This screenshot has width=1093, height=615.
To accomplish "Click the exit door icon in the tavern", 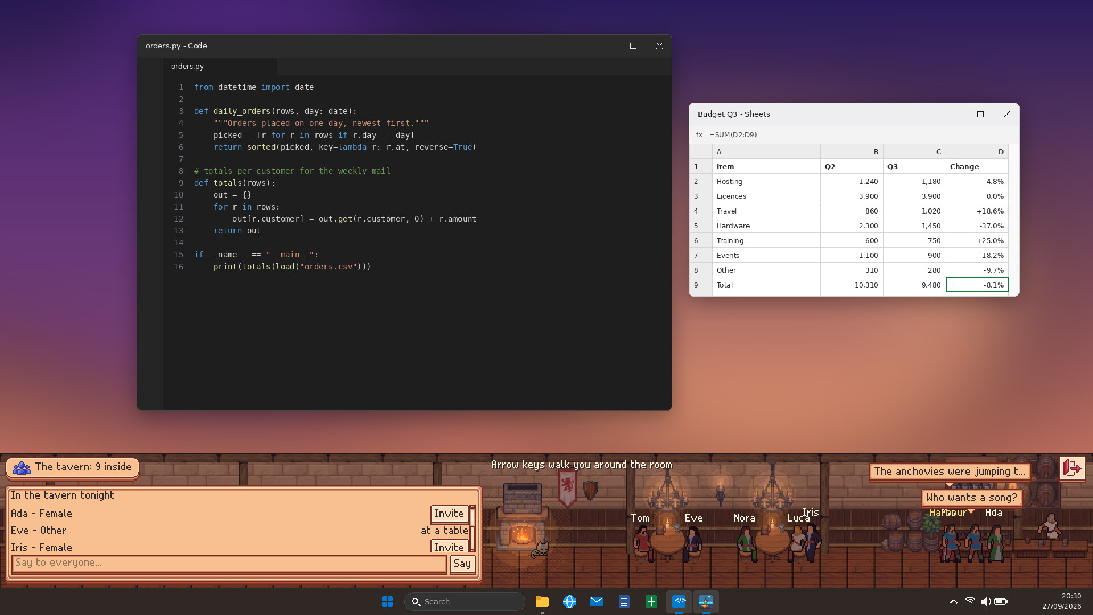I will click(1072, 469).
